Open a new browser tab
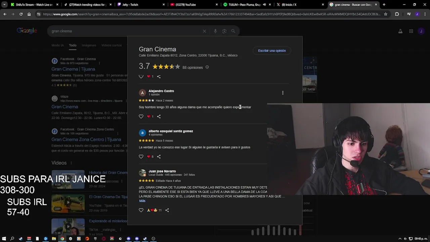Image resolution: width=430 pixels, height=242 pixels. tap(384, 5)
